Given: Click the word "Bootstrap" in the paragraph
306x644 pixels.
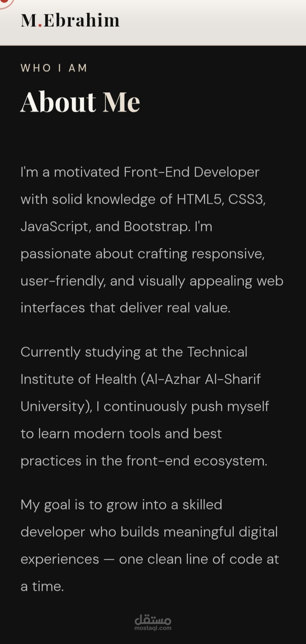Looking at the screenshot, I should (x=156, y=226).
